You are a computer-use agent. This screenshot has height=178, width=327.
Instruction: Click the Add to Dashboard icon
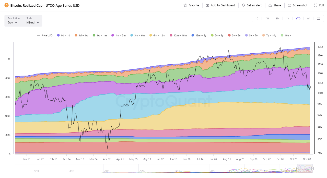(207, 5)
